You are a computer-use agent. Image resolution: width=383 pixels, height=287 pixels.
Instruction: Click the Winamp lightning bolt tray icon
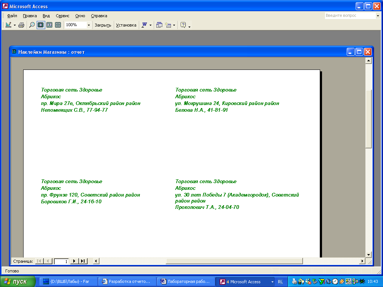341,281
